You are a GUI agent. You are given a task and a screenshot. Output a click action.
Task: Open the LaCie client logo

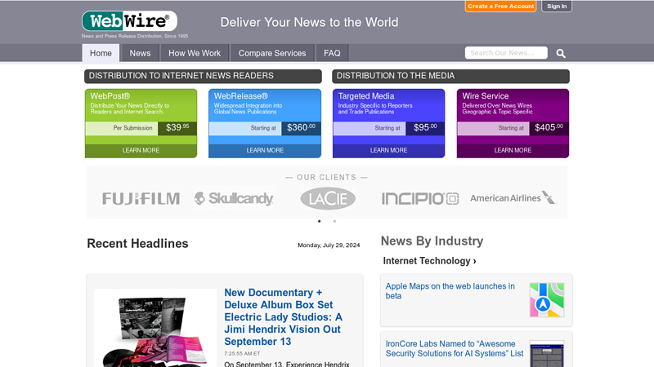(x=328, y=198)
